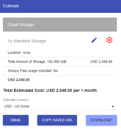The image size is (121, 131).
Task: Click the Estimate title bar
Action: pos(60,6)
